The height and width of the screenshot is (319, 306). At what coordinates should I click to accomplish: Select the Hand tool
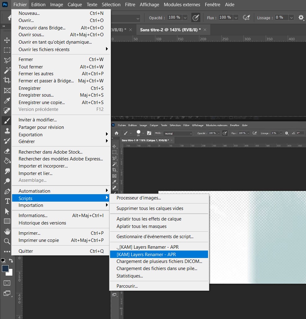coord(7,231)
